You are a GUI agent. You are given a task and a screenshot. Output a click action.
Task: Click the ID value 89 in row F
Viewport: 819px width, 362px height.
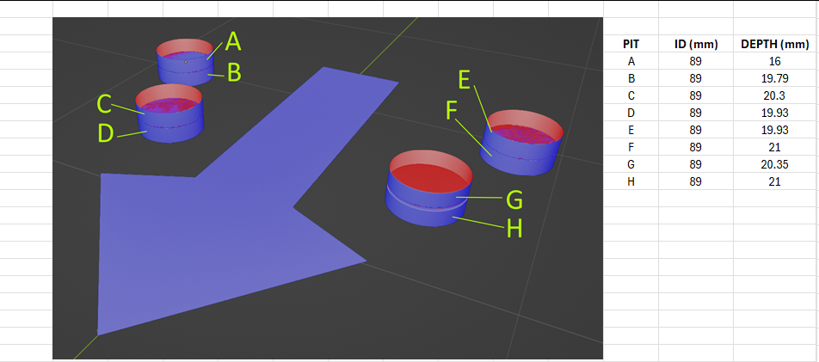click(x=696, y=147)
